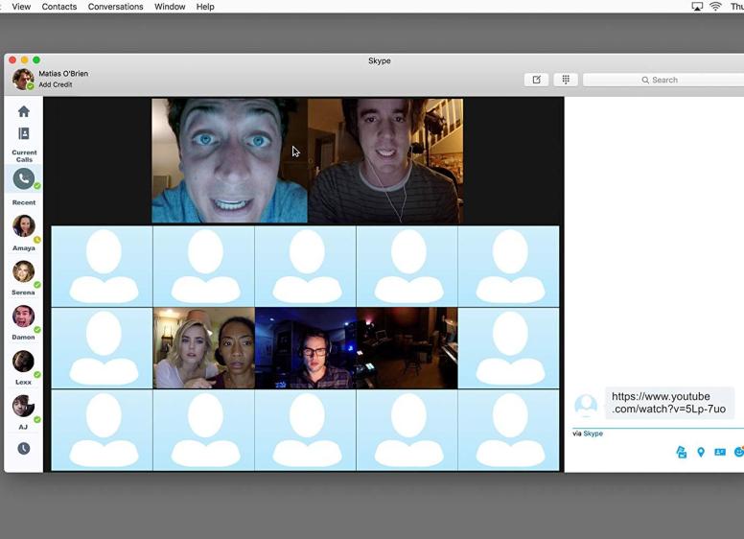Open Serena's contact avatar

24,271
